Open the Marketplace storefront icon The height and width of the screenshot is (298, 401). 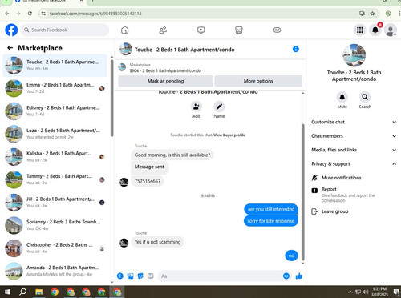[x=239, y=30]
